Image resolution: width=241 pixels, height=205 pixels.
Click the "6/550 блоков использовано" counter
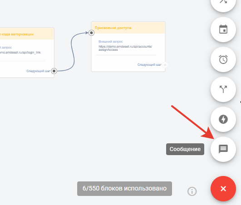pos(124,189)
